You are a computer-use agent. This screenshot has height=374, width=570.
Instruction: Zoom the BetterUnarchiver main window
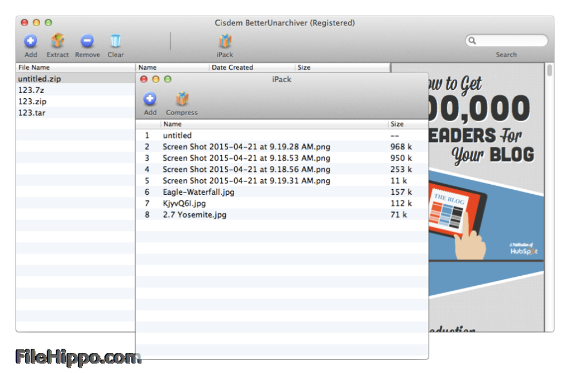(49, 22)
